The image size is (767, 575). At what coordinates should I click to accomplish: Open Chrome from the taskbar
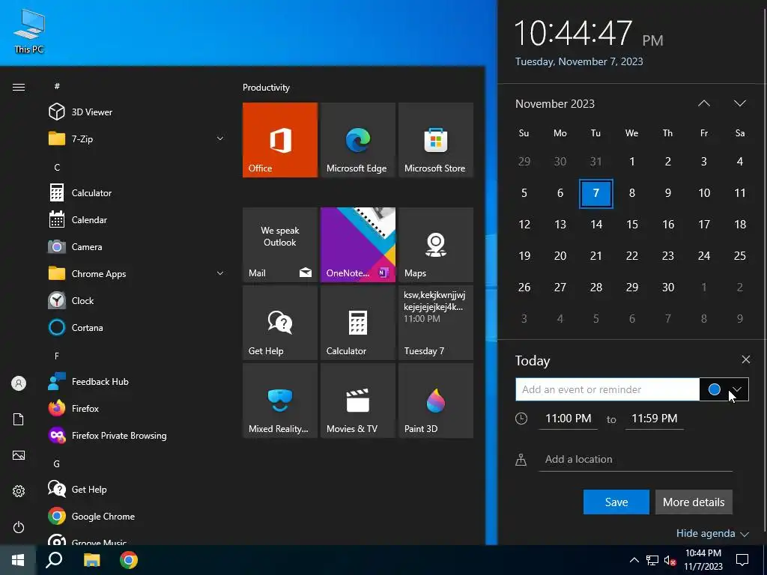pyautogui.click(x=129, y=560)
